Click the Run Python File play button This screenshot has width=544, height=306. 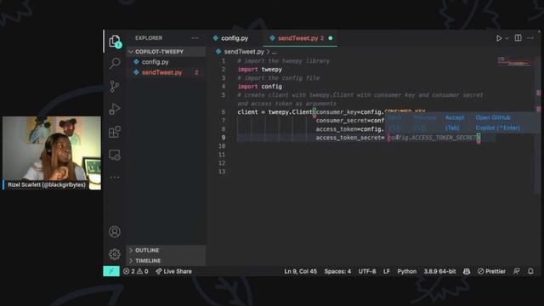point(499,38)
